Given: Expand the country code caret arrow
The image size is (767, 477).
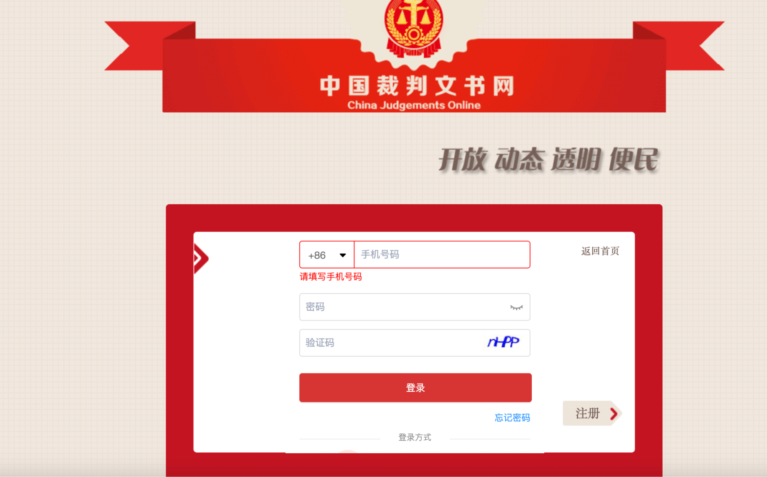Looking at the screenshot, I should 343,255.
